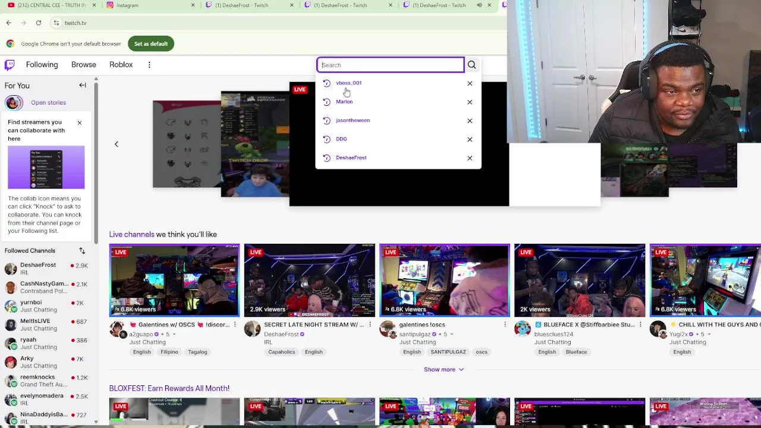This screenshot has width=761, height=428.
Task: Open ryaah followed channel
Action: pyautogui.click(x=46, y=343)
